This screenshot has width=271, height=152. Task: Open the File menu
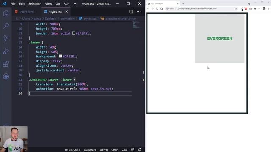(x=13, y=4)
